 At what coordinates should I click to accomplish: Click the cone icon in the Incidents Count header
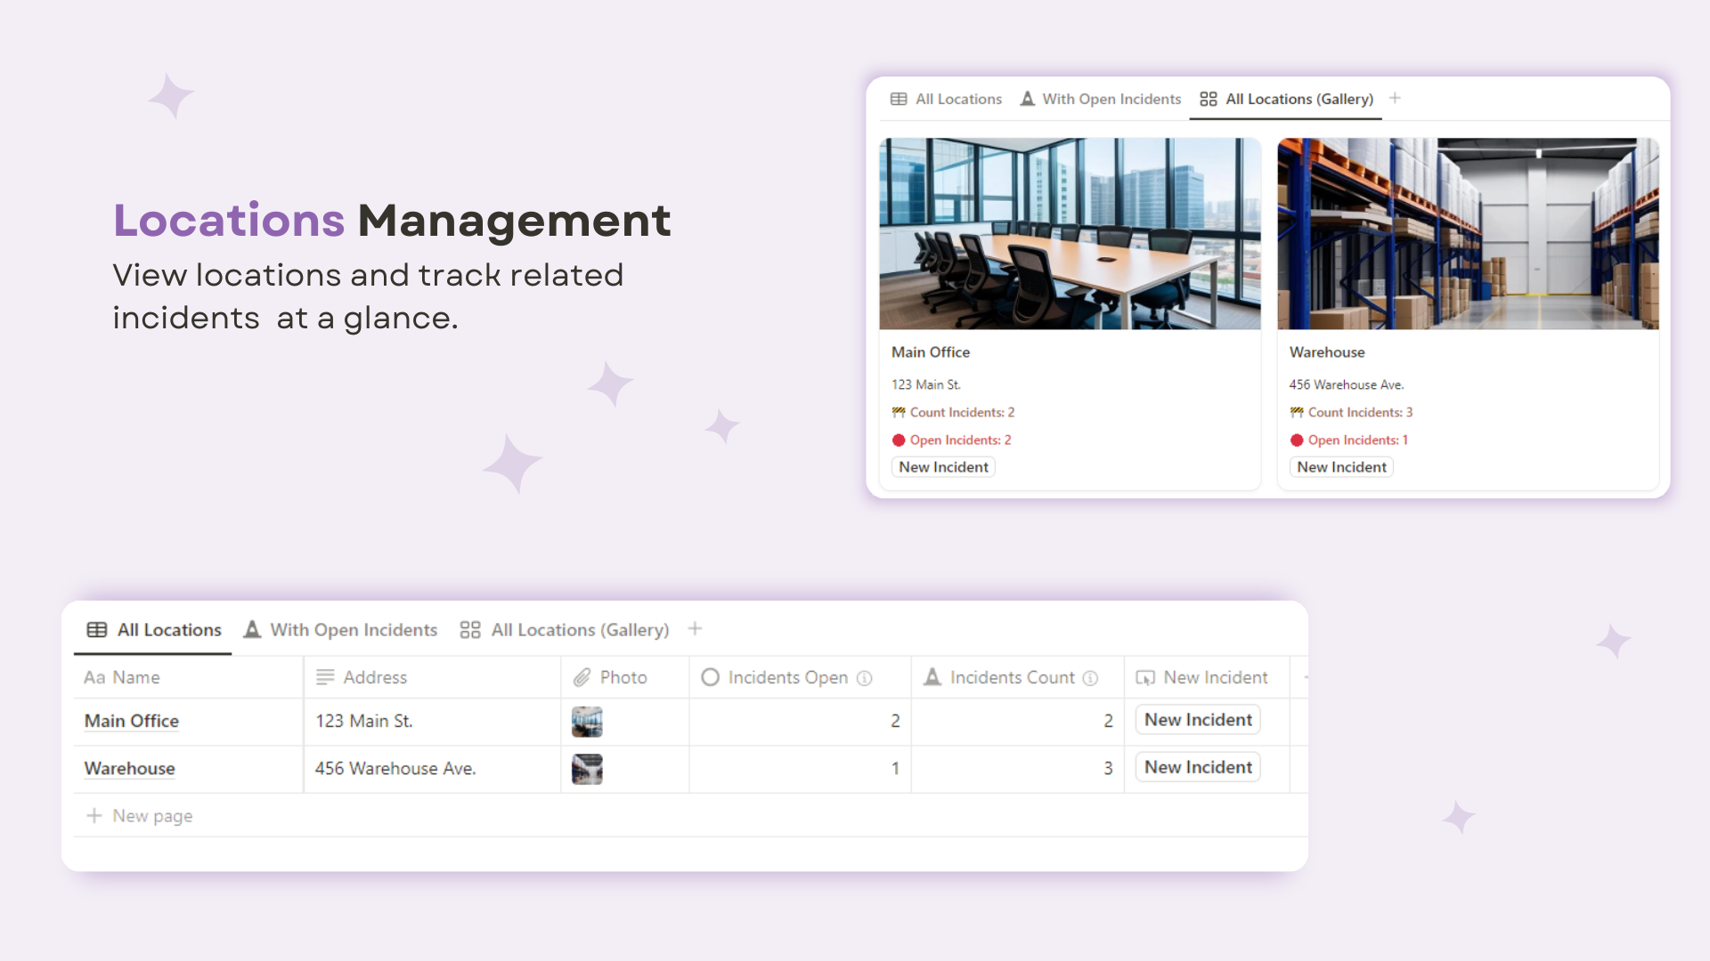click(x=932, y=677)
